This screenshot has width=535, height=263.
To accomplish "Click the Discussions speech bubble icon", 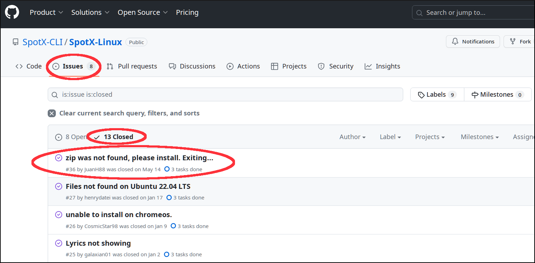I will (172, 66).
